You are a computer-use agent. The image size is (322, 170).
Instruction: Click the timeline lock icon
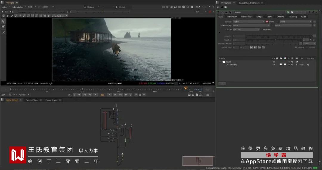pyautogui.click(x=197, y=95)
